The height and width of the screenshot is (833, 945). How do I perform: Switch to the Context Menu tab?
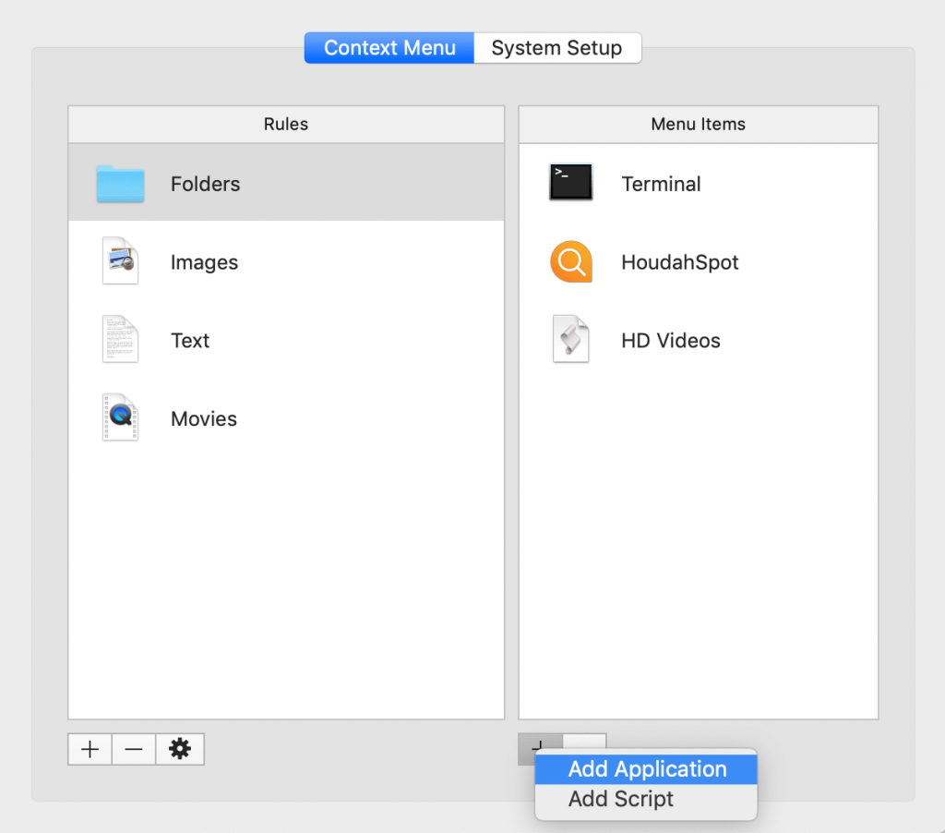(x=389, y=47)
